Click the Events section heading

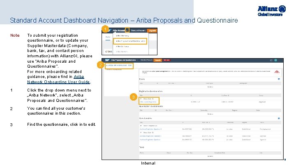pos(142,79)
